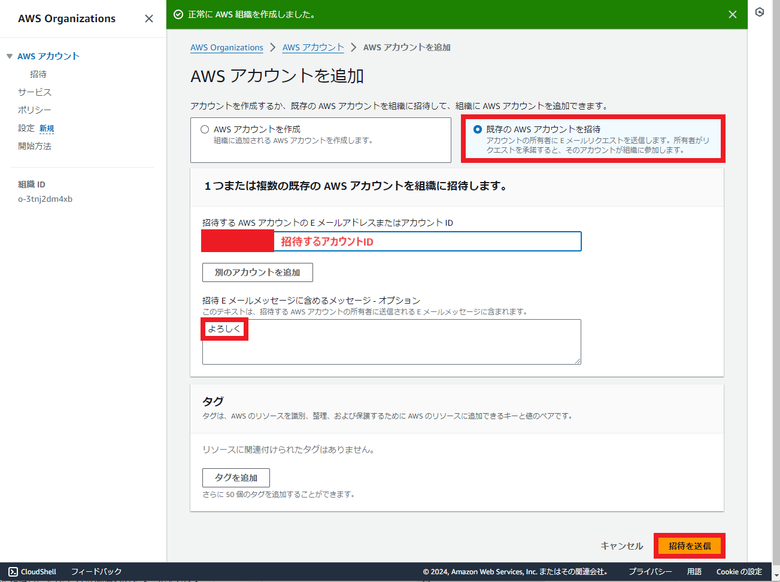Click the AWS Organizations sidebar title
780x582 pixels.
pyautogui.click(x=67, y=19)
